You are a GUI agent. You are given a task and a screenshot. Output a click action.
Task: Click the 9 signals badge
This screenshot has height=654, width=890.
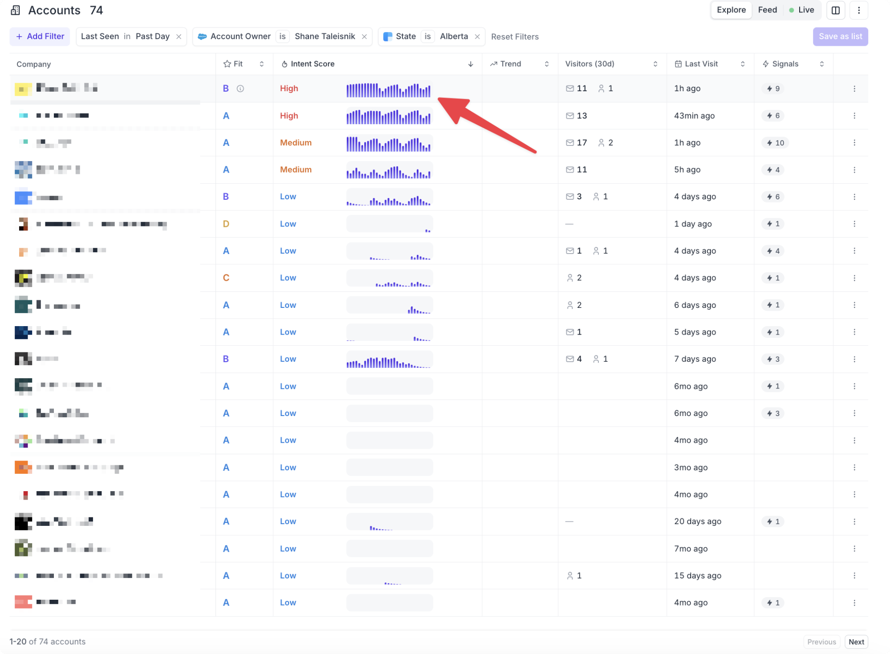[x=773, y=89]
